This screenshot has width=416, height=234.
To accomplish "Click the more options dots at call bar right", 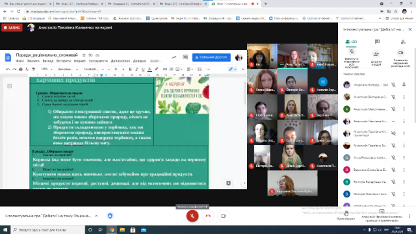I will tap(409, 216).
